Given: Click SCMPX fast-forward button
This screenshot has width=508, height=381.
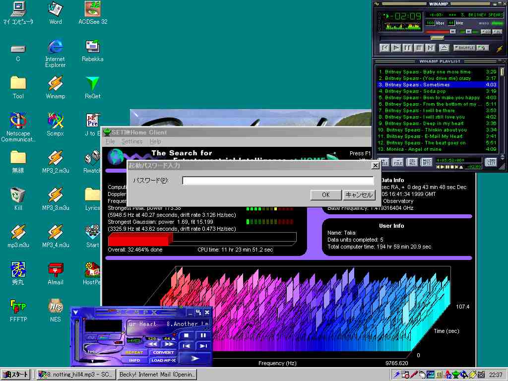Looking at the screenshot, I should pos(169,344).
